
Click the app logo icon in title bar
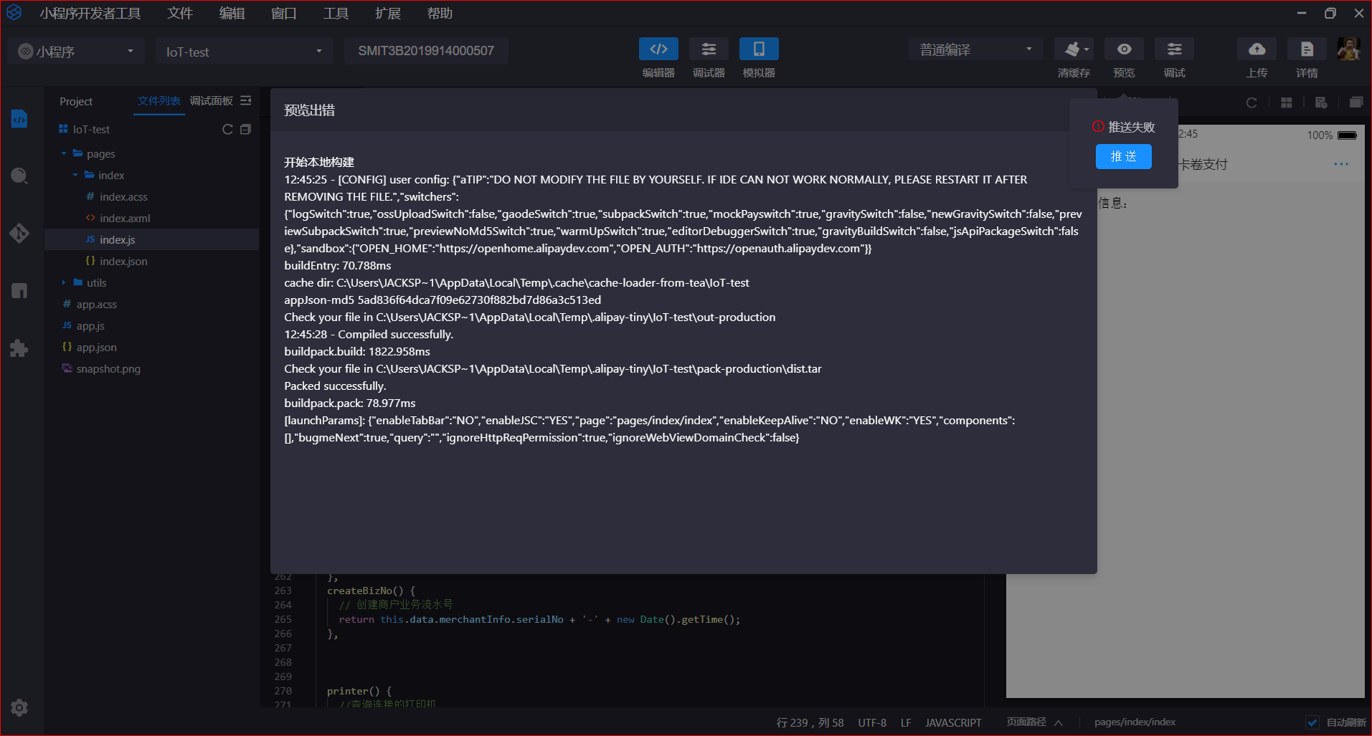click(14, 13)
